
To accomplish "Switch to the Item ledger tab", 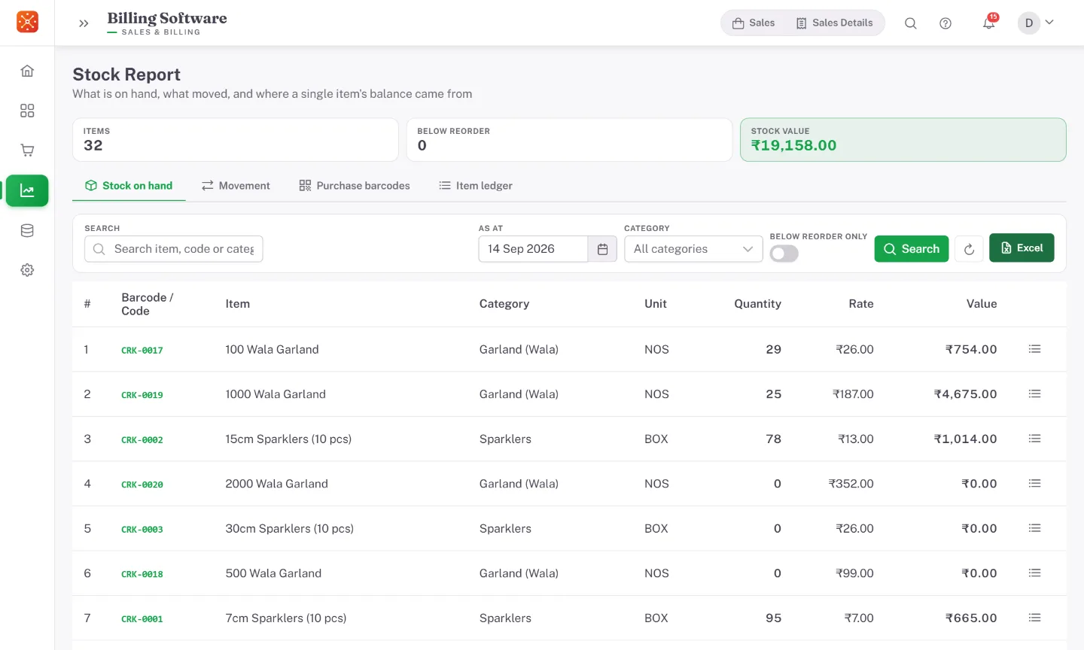I will tap(476, 186).
